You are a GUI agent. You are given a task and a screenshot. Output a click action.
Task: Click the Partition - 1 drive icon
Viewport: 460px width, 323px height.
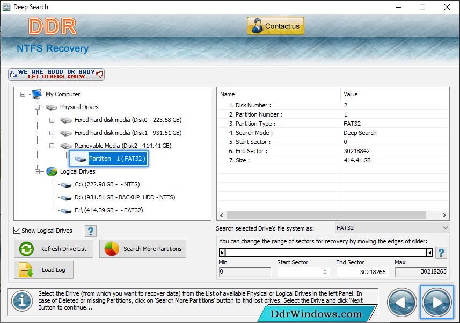point(80,159)
